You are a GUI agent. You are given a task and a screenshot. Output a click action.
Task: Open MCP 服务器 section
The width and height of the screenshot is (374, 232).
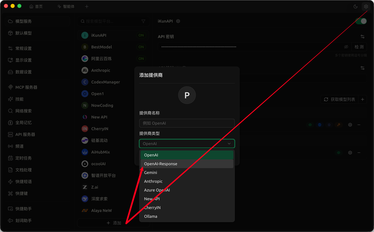[37, 87]
